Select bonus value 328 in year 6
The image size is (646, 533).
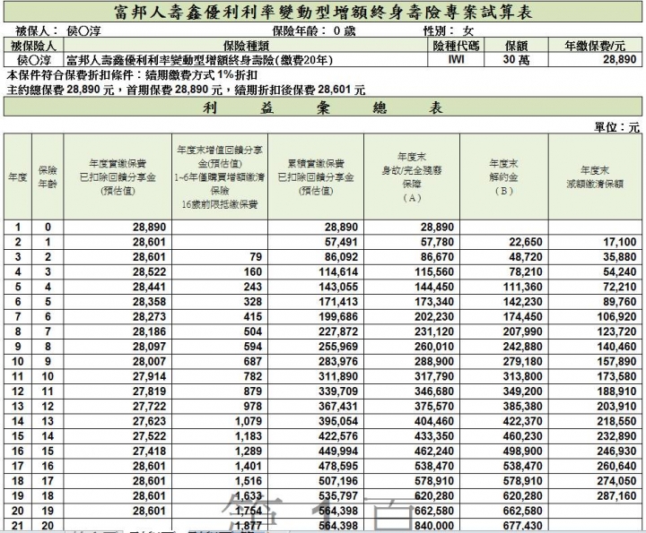pos(252,302)
